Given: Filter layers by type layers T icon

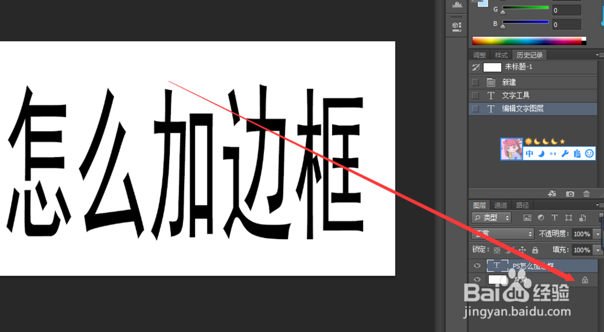Looking at the screenshot, I should click(554, 217).
